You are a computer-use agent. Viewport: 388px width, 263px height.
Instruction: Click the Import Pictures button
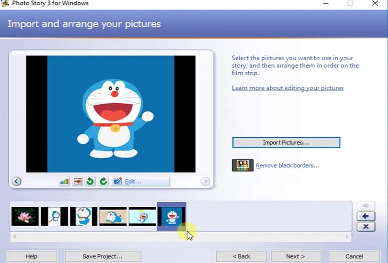[286, 143]
